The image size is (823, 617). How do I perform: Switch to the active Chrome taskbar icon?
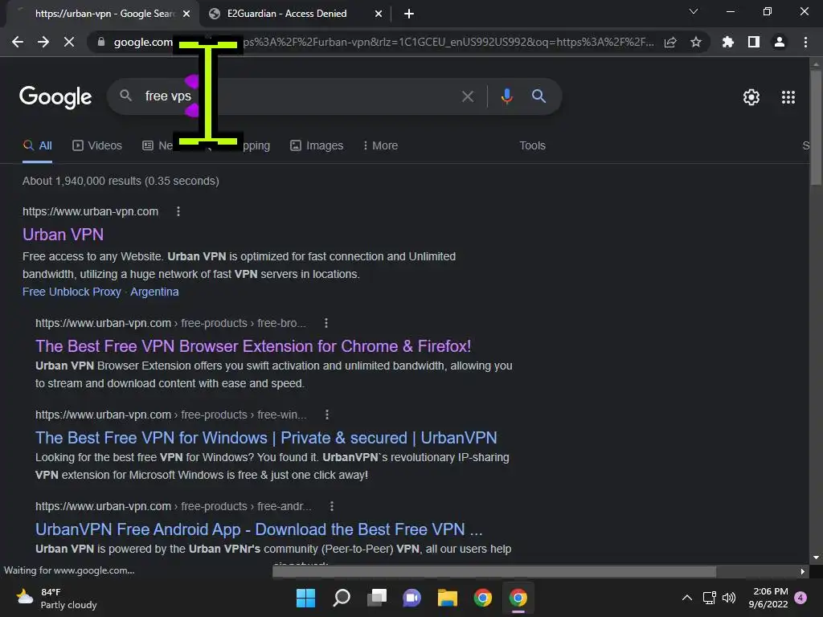click(x=518, y=598)
